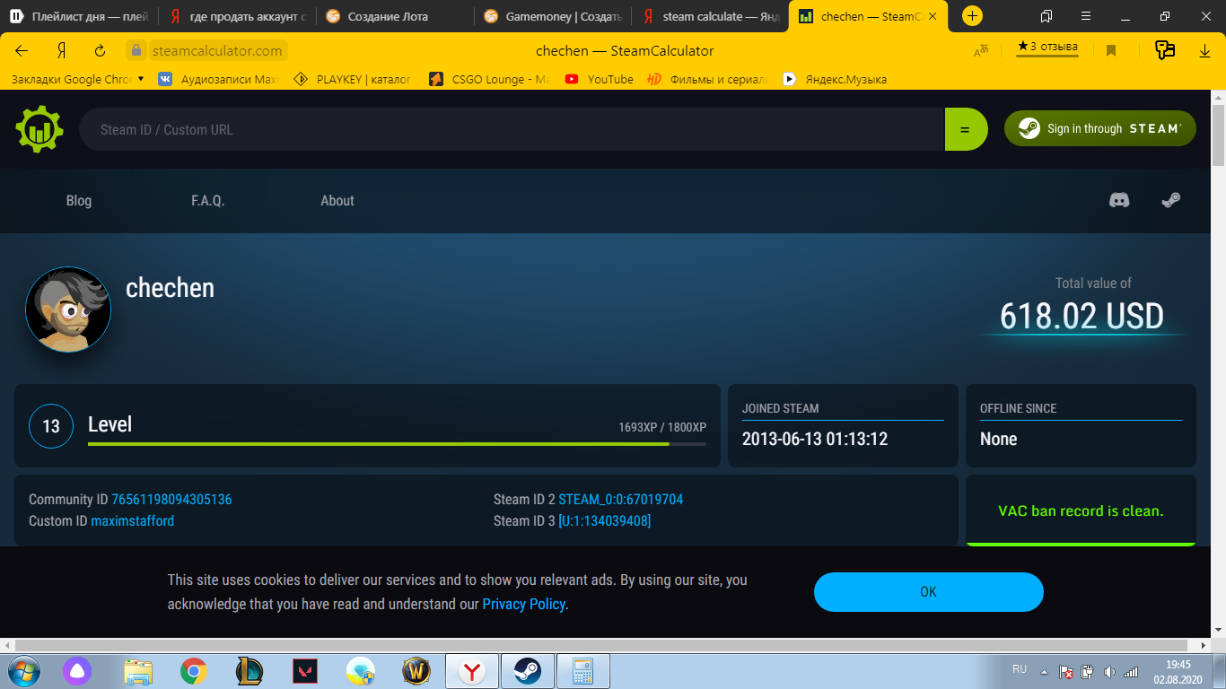Open Blog in site navigation
The image size is (1226, 689).
click(x=79, y=201)
